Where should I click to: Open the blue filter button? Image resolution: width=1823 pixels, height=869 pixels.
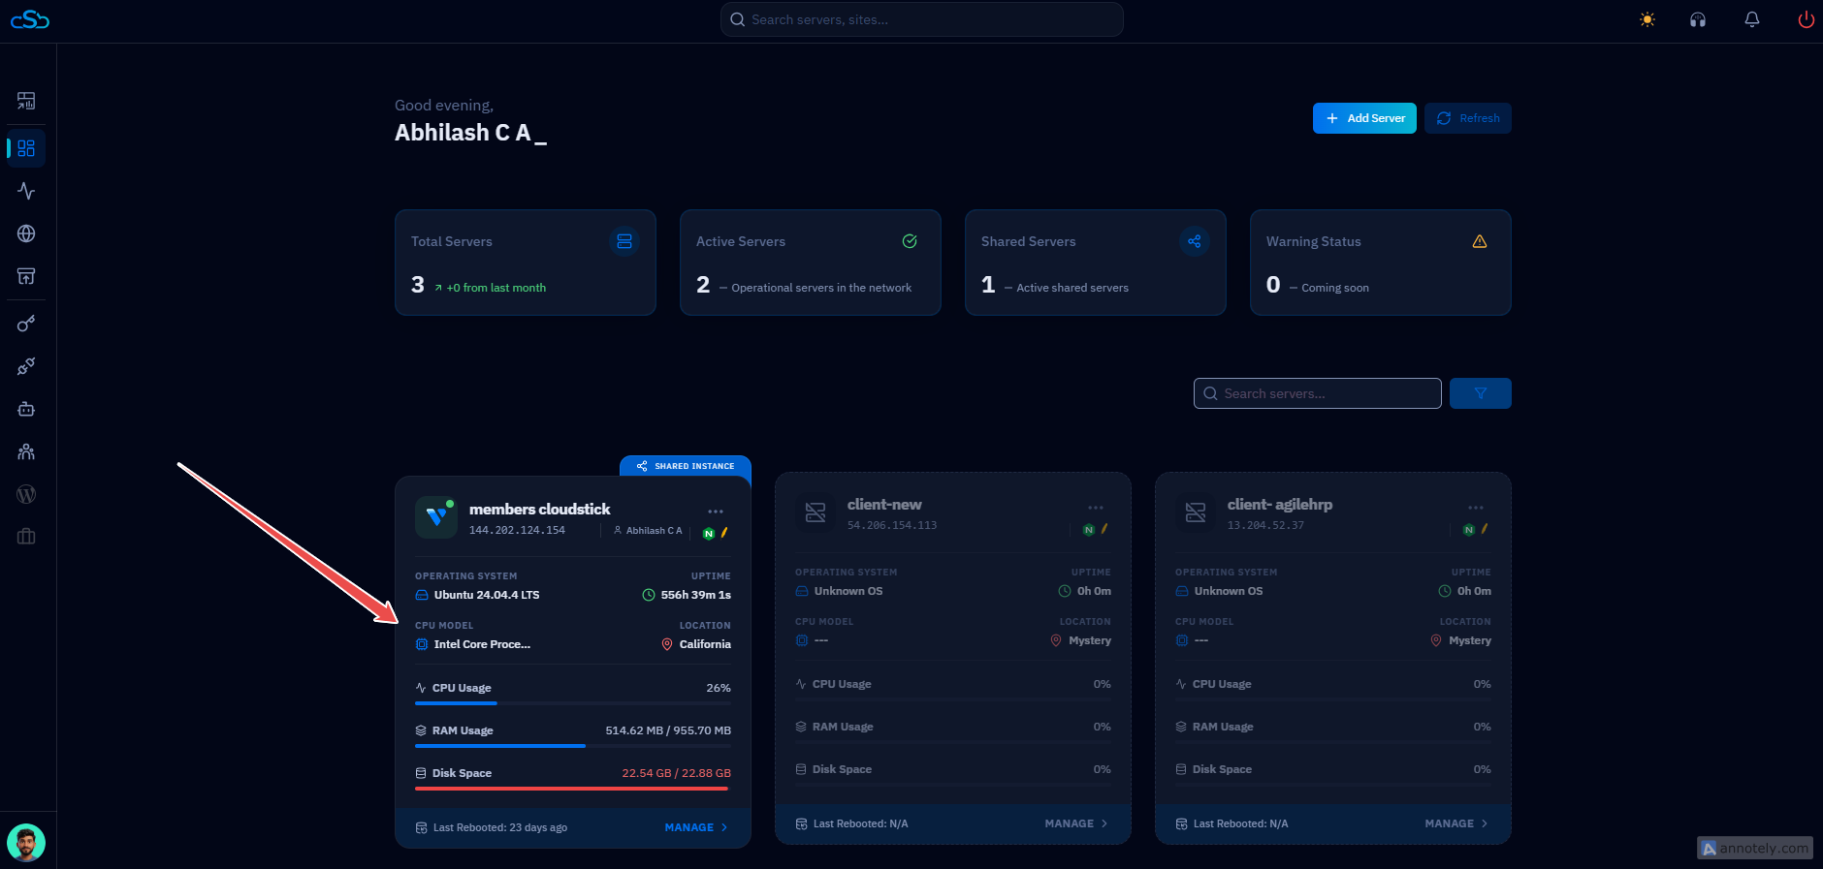pos(1481,393)
